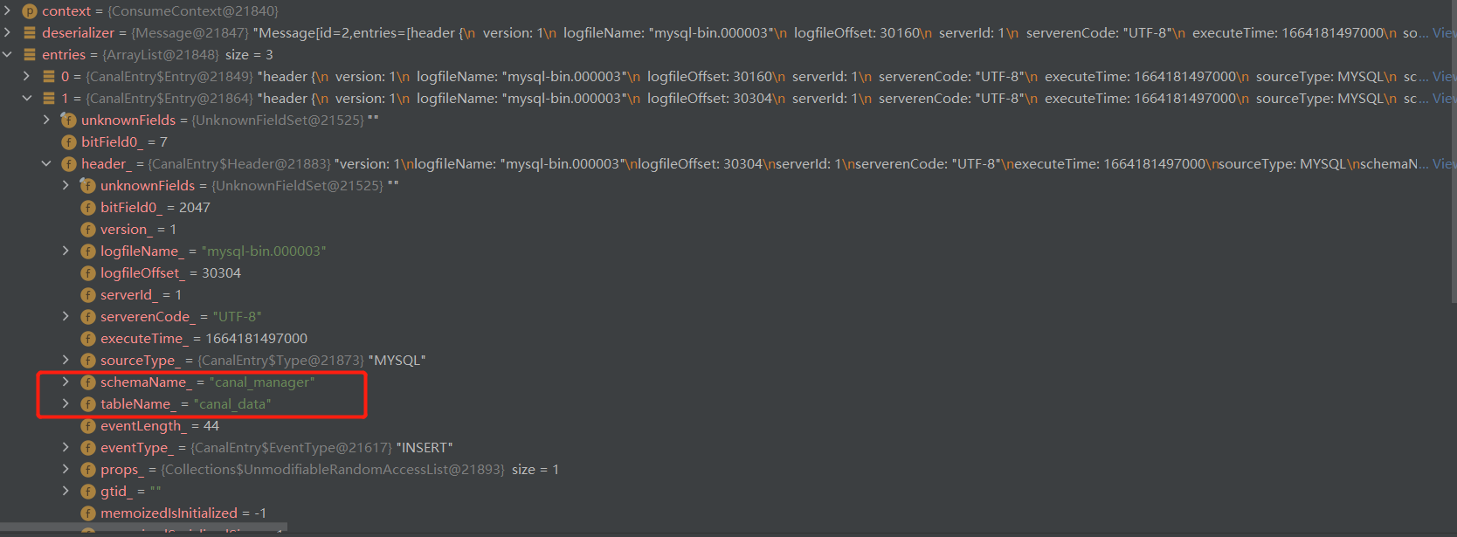Click the field icon beside executeTime_
1457x537 pixels.
pos(87,338)
